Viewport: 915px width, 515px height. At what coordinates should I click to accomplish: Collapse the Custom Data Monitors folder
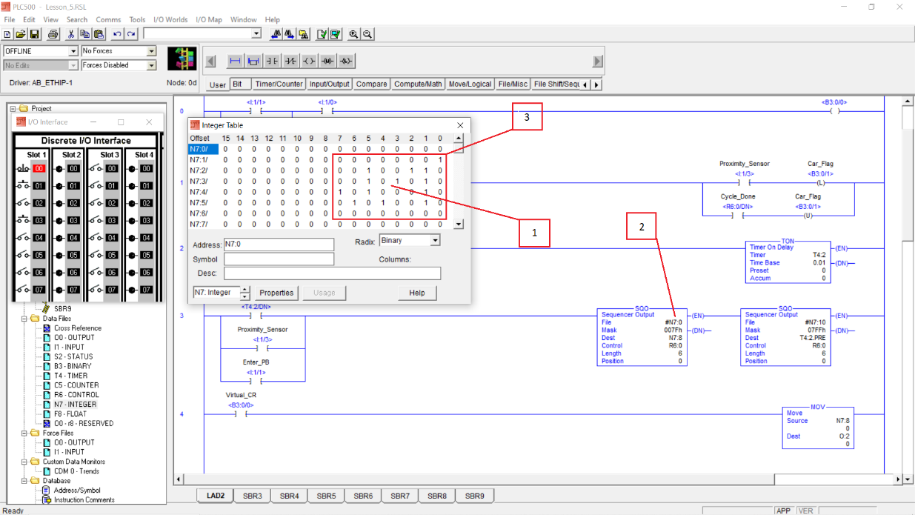24,462
